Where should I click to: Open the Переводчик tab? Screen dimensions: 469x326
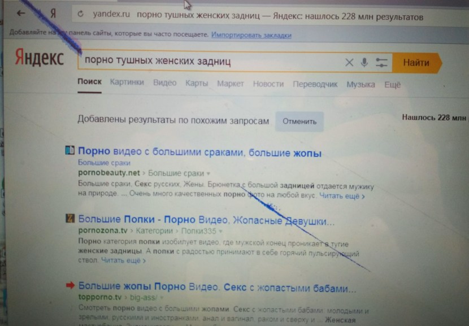[x=315, y=84]
